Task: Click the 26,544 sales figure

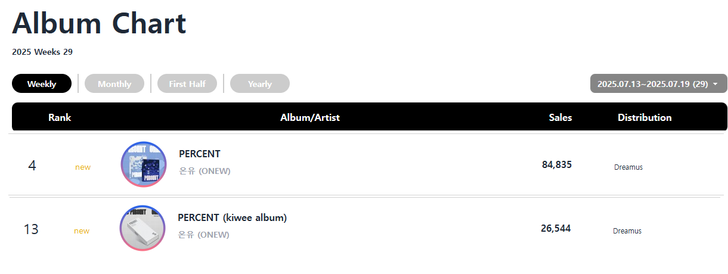Action: (556, 229)
